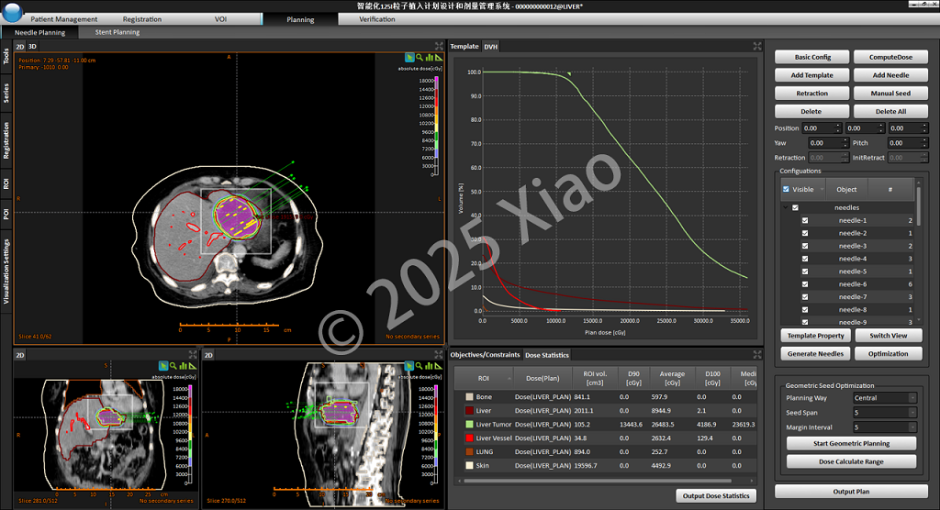This screenshot has width=940, height=510.
Task: Toggle the Visible header checkbox
Action: tap(786, 189)
